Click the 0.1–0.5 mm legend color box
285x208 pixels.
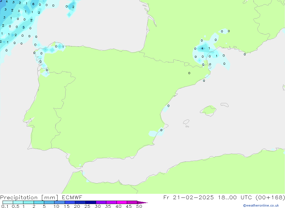coord(8,202)
